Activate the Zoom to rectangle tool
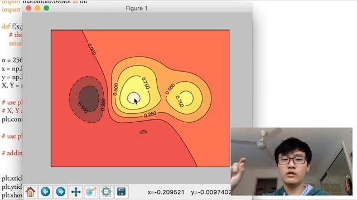This screenshot has width=357, height=200. (x=91, y=192)
